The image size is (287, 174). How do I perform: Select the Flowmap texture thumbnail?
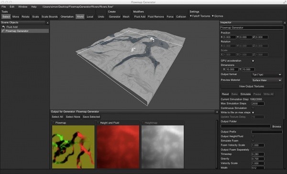point(73,147)
